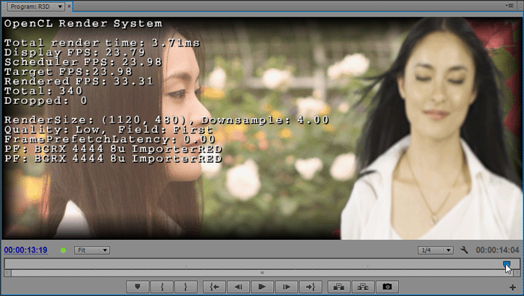The width and height of the screenshot is (524, 296).
Task: Click the green render status indicator
Action: pos(63,250)
